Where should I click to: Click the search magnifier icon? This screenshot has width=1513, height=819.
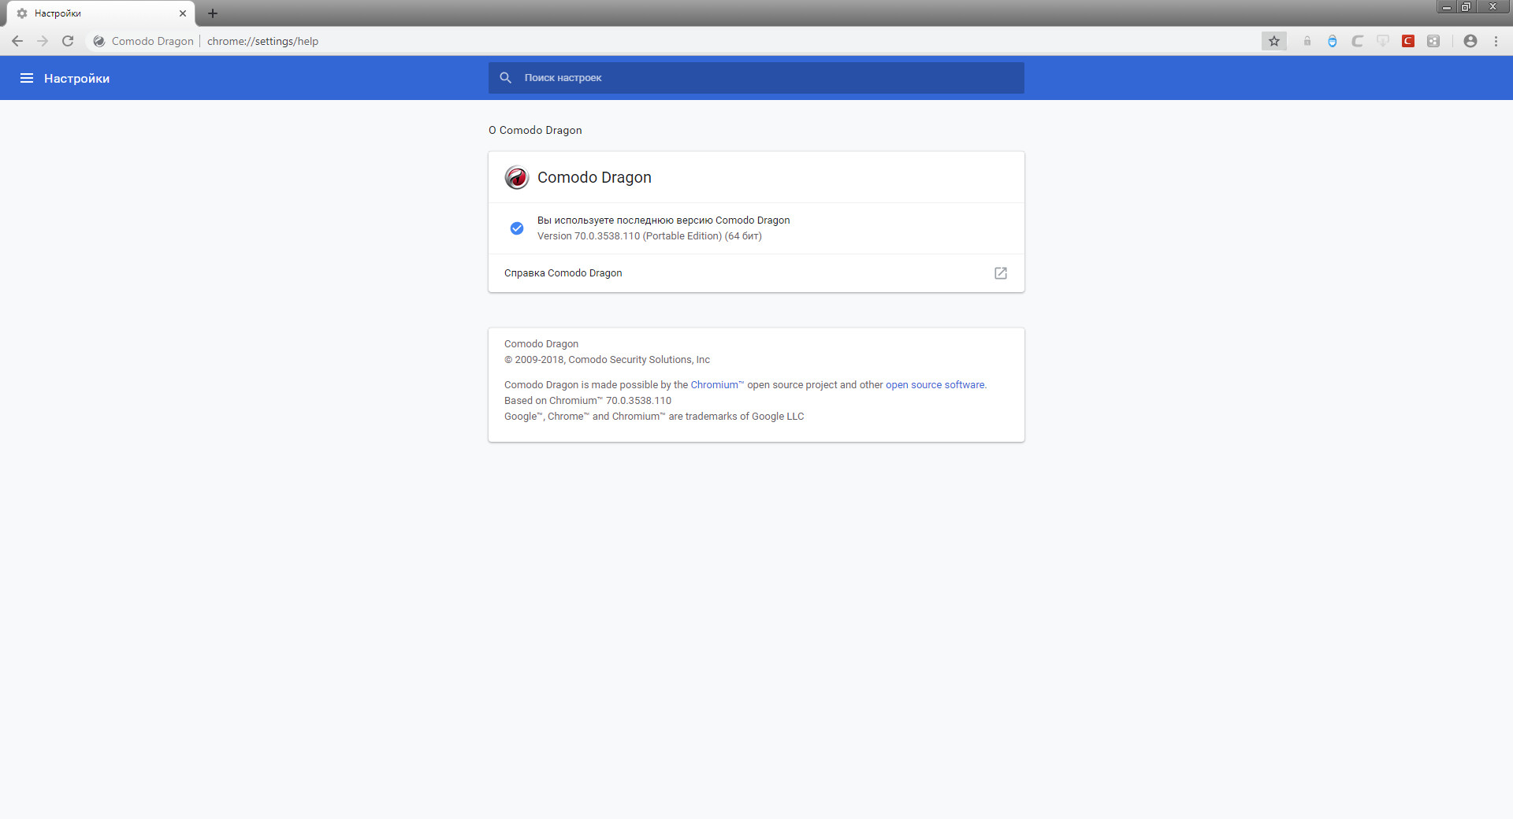(506, 78)
